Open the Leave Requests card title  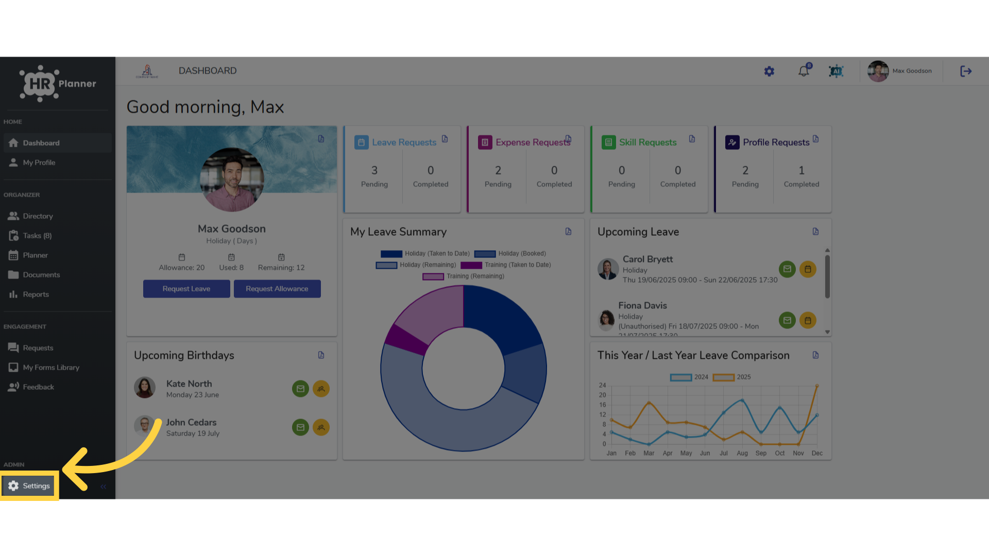click(x=404, y=142)
